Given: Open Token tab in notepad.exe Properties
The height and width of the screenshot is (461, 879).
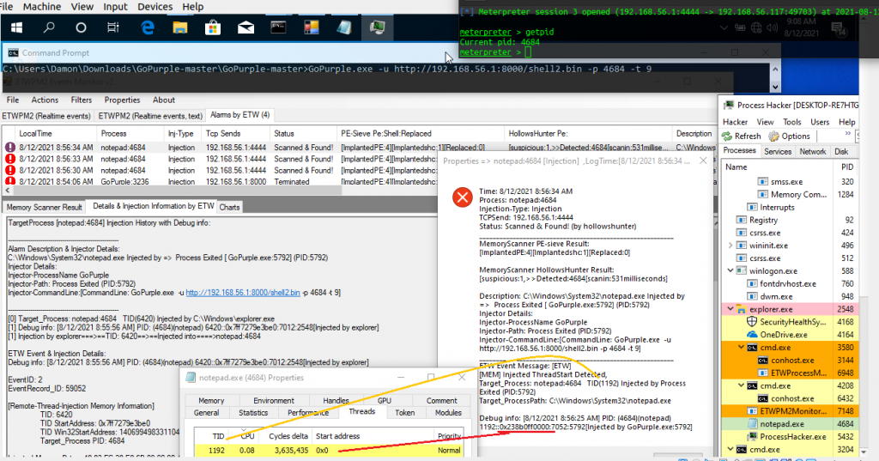Looking at the screenshot, I should pos(405,413).
